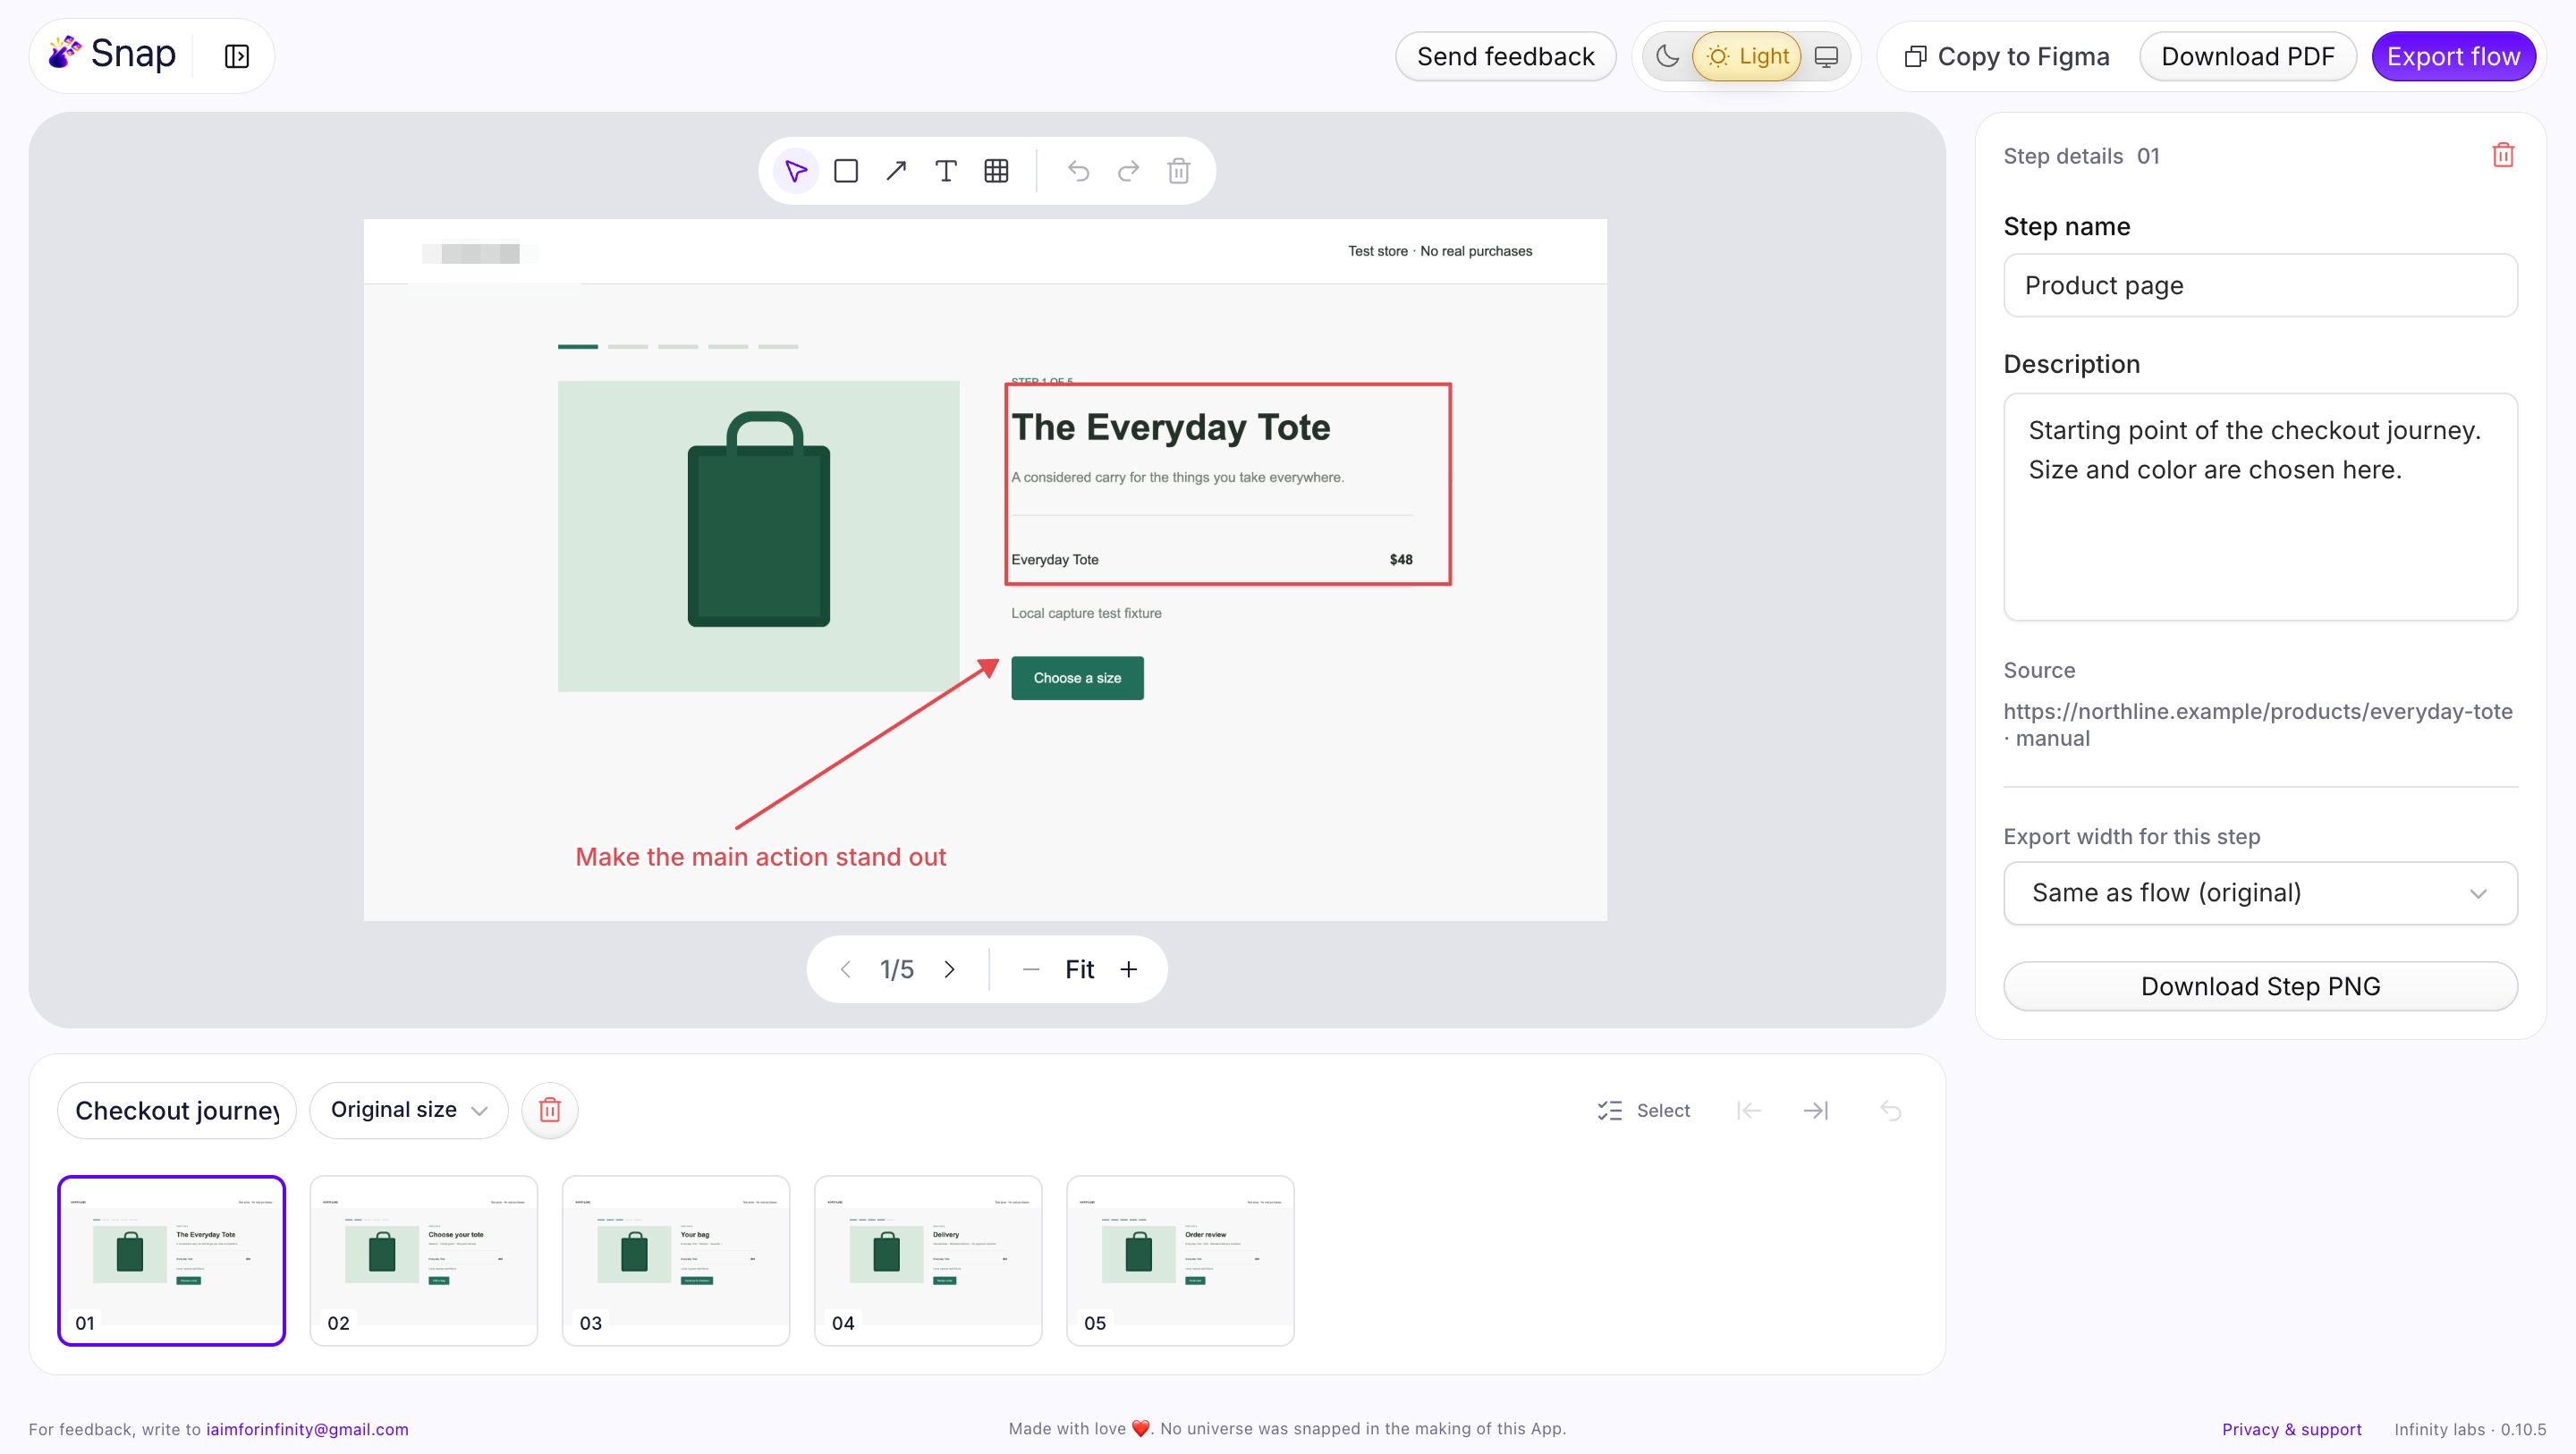Activate the text annotation tool
2576x1454 pixels.
click(946, 171)
